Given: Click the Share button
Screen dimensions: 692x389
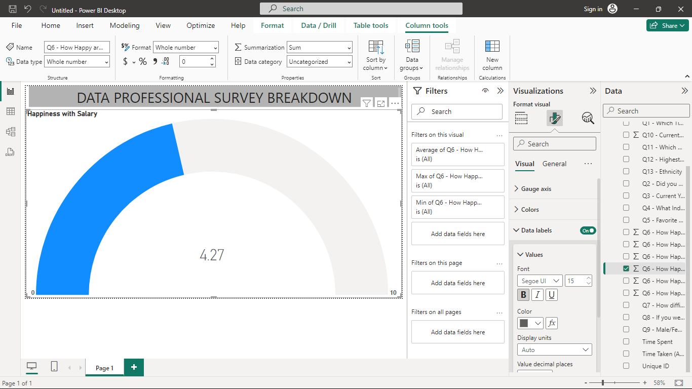Looking at the screenshot, I should coord(668,25).
